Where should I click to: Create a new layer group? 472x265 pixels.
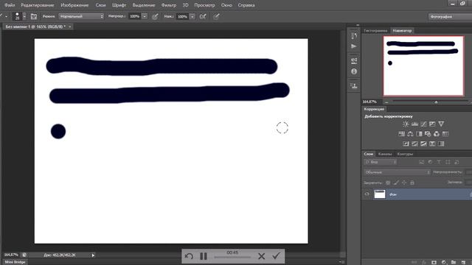(x=454, y=262)
